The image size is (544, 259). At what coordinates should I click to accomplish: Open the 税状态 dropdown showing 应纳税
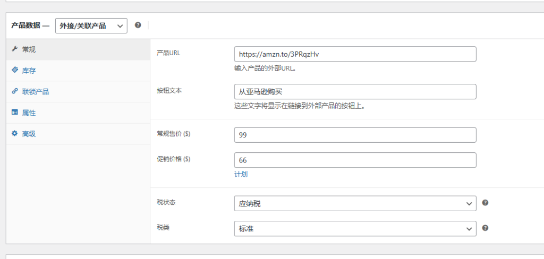point(355,203)
